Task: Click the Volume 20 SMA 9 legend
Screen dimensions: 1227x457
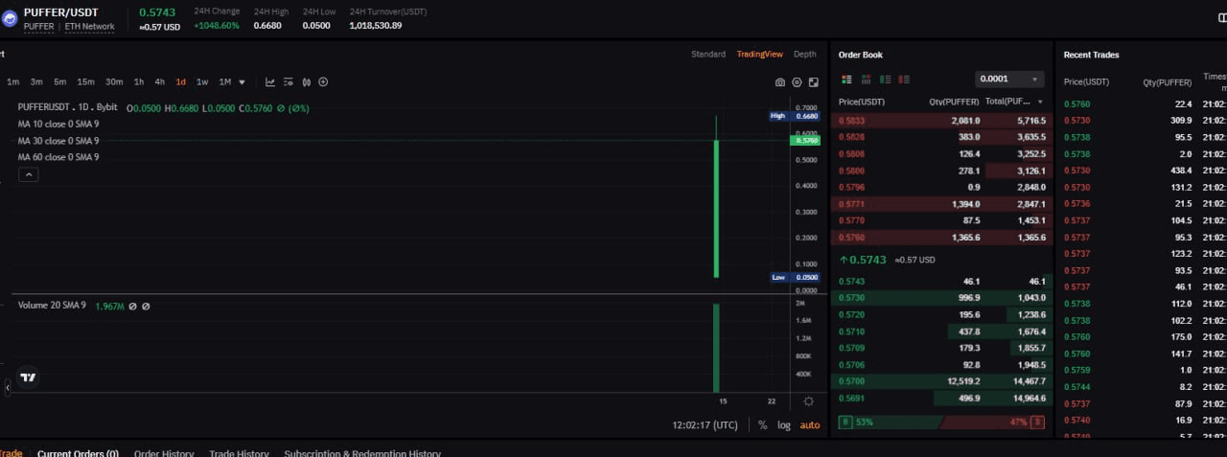Action: point(52,306)
